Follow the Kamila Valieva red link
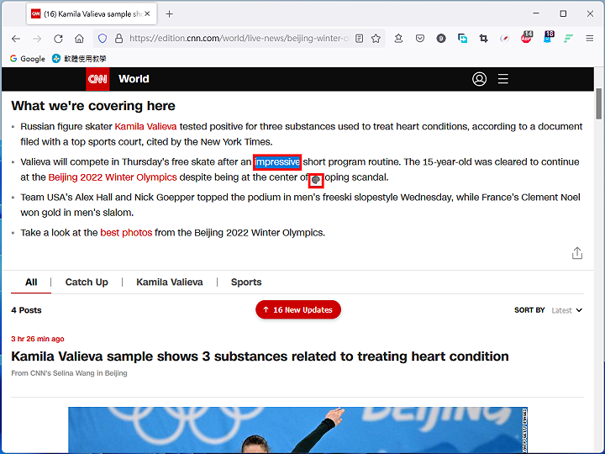Image resolution: width=605 pixels, height=454 pixels. tap(145, 127)
